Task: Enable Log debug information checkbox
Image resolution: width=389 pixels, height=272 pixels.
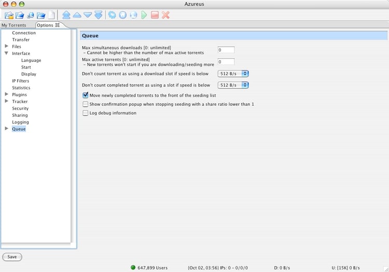Action: click(x=86, y=113)
